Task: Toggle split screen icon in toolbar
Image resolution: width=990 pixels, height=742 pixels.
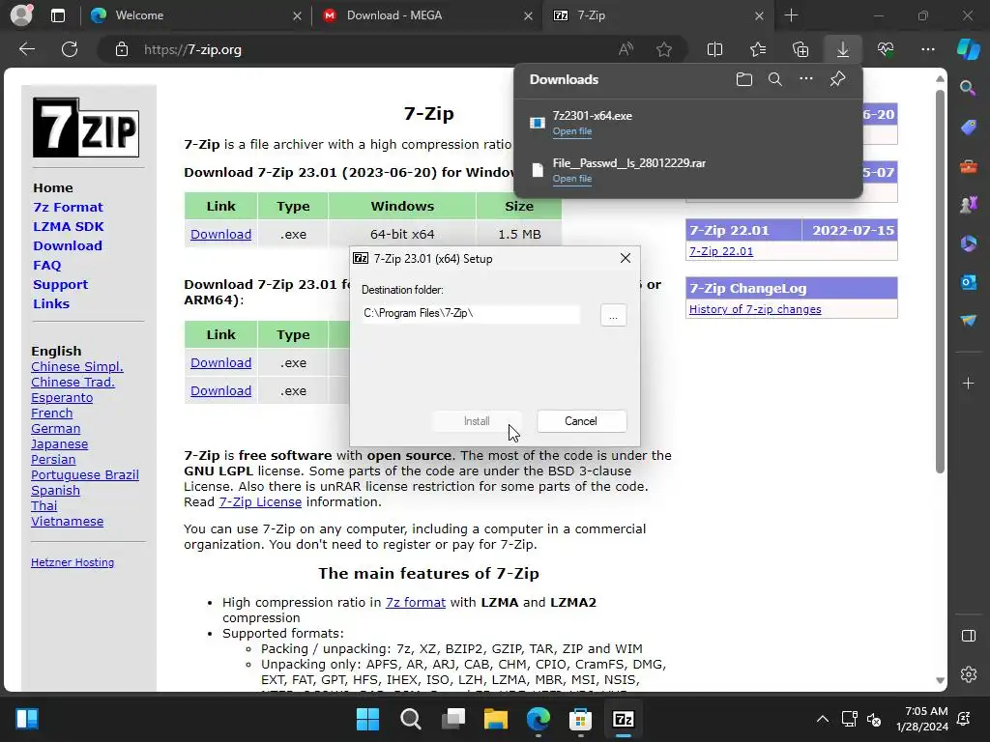Action: (x=714, y=49)
